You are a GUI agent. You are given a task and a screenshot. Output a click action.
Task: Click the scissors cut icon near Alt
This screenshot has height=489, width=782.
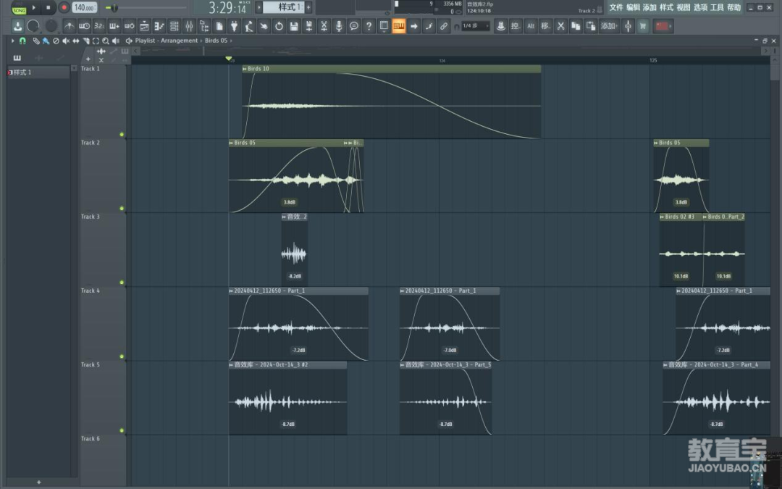560,26
